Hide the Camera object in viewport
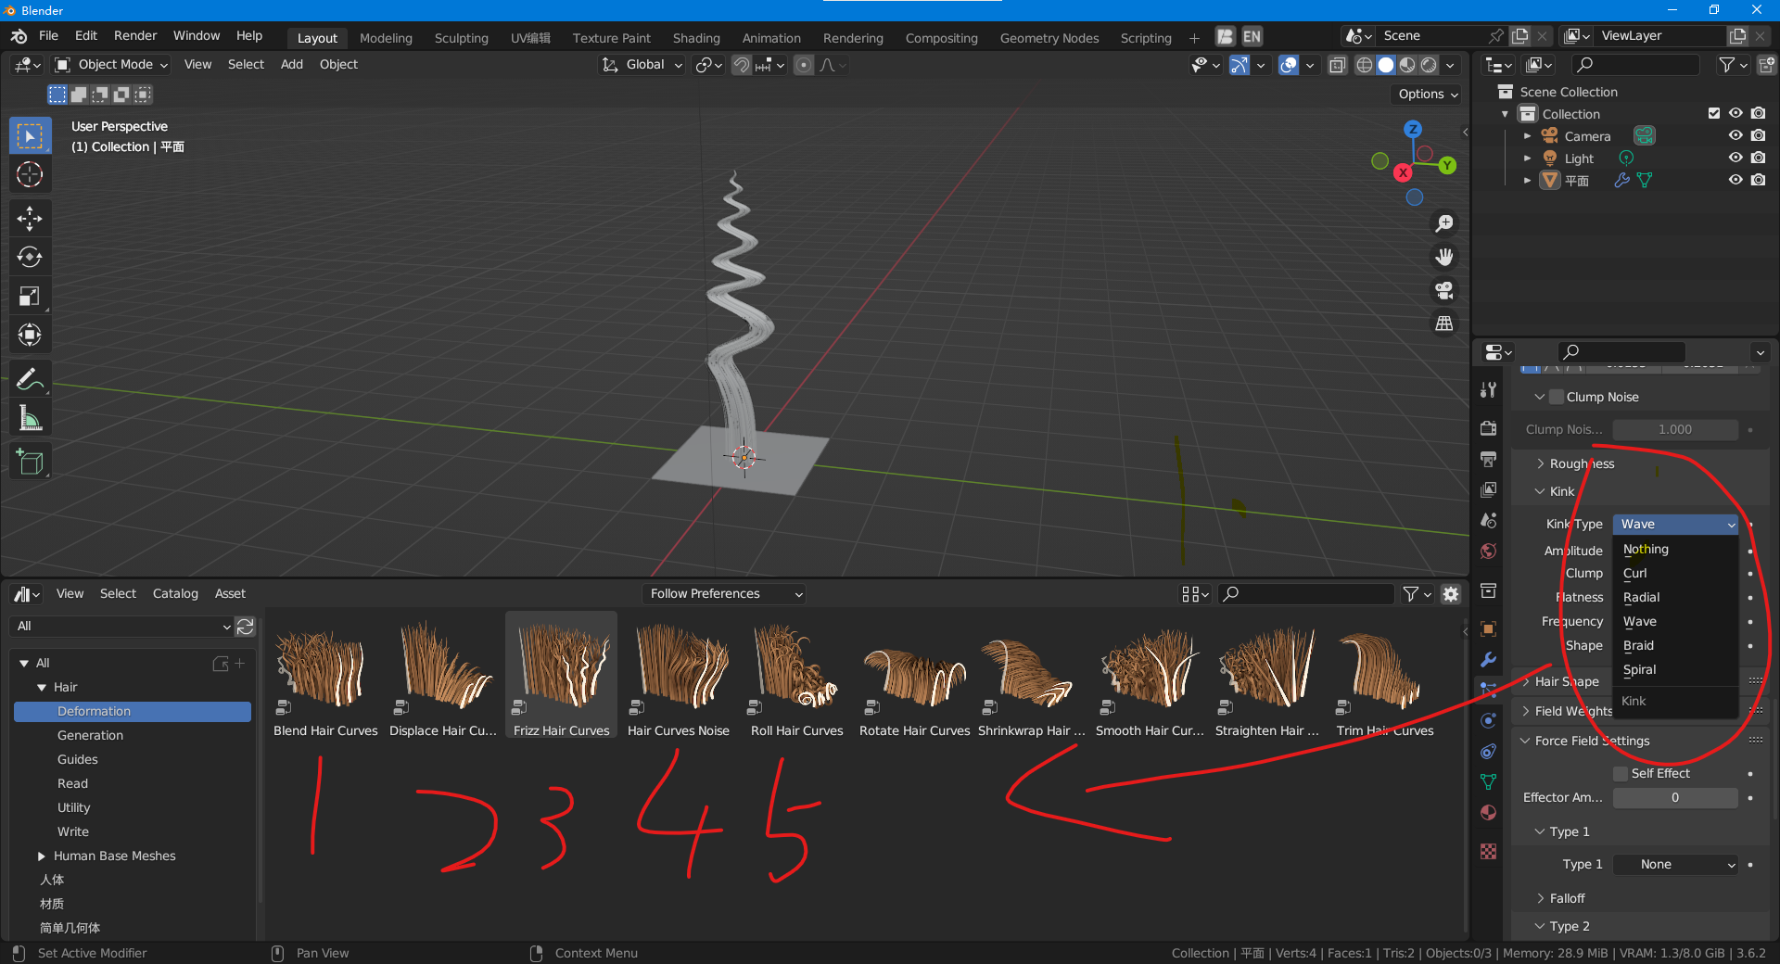This screenshot has height=964, width=1780. click(x=1735, y=135)
